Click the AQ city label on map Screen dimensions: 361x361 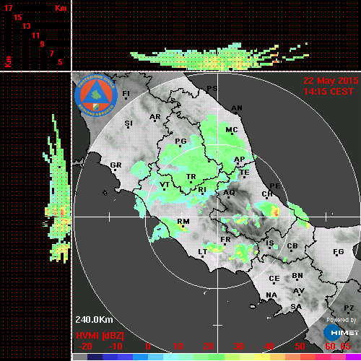(x=229, y=193)
